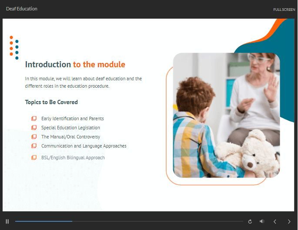Select the Early Identification and Parents topic
Screen dimensions: 298x230
72,118
